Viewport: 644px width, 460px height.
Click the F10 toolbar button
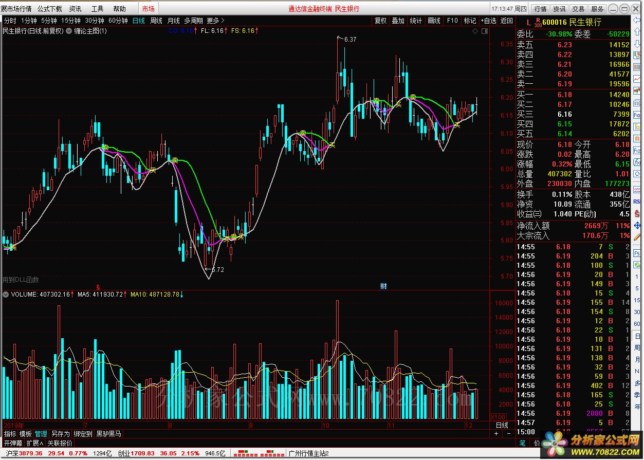pyautogui.click(x=452, y=21)
